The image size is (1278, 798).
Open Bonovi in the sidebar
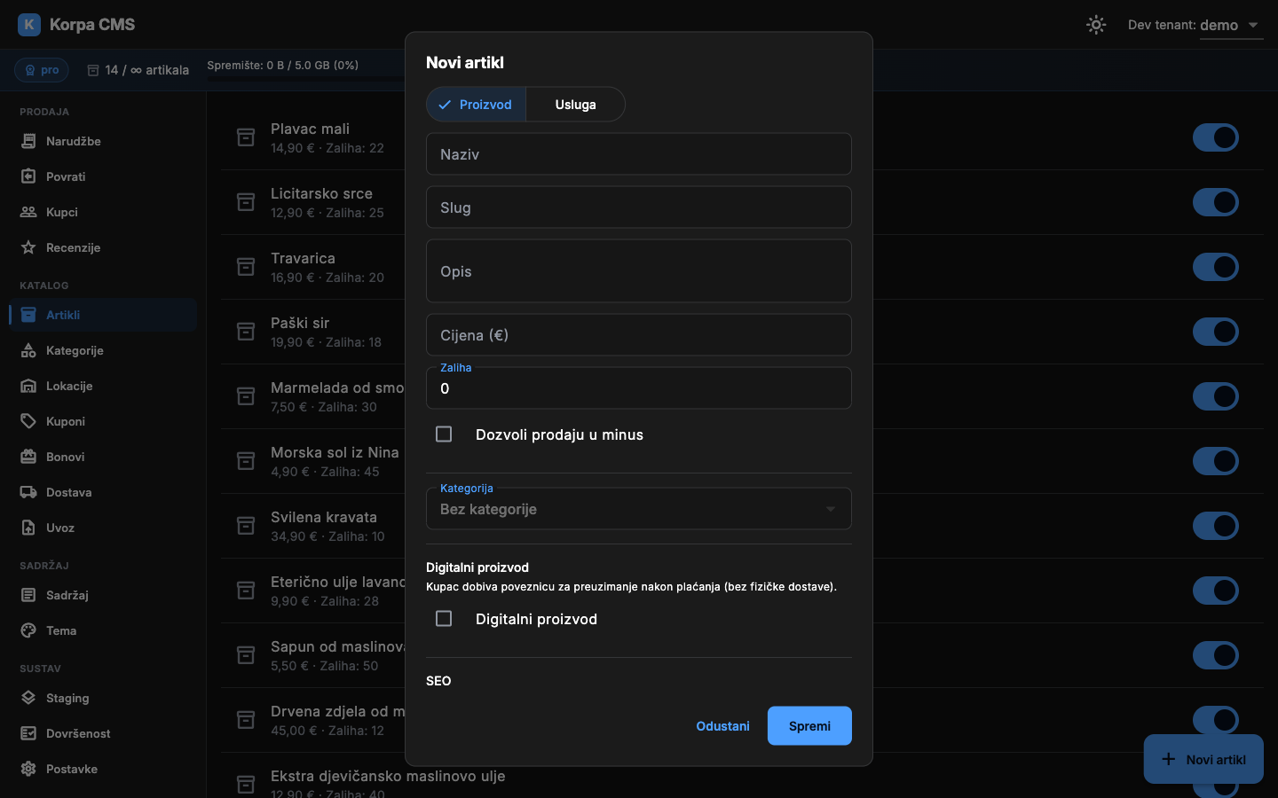[103, 457]
